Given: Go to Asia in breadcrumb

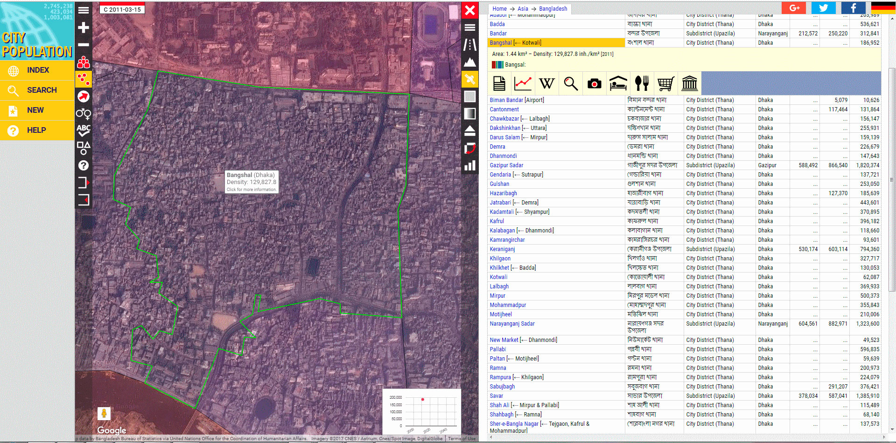Looking at the screenshot, I should [x=523, y=9].
